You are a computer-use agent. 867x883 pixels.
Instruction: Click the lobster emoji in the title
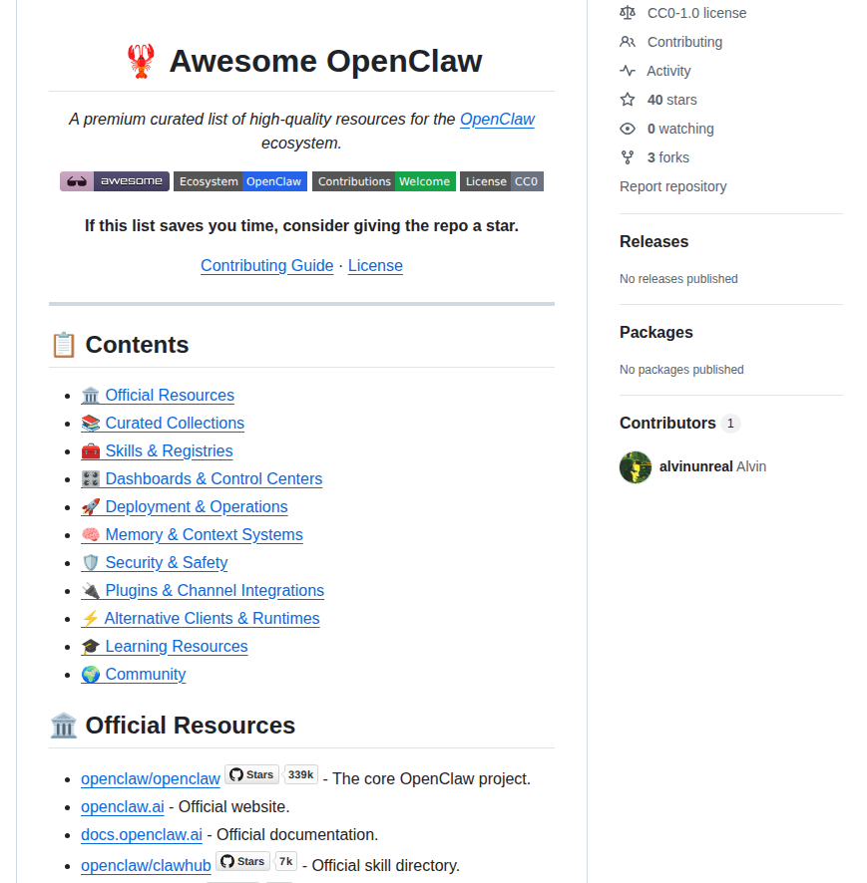coord(141,61)
